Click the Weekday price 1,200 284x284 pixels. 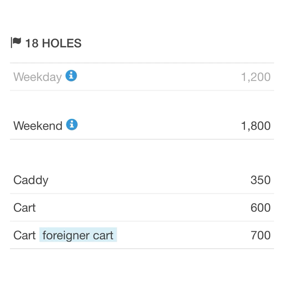point(256,77)
